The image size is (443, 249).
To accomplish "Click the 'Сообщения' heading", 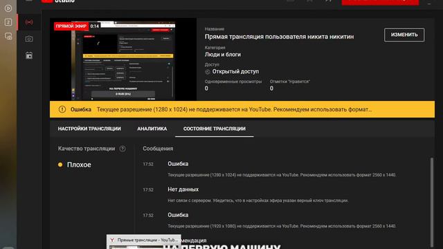I will 158,149.
